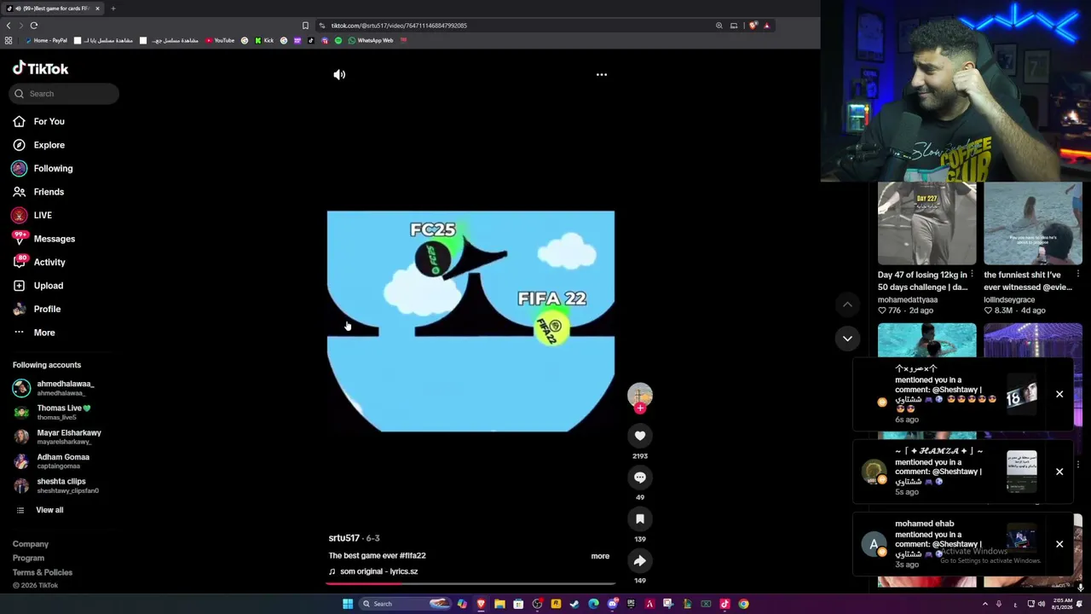Go back in the browser
The height and width of the screenshot is (614, 1091).
tap(9, 26)
